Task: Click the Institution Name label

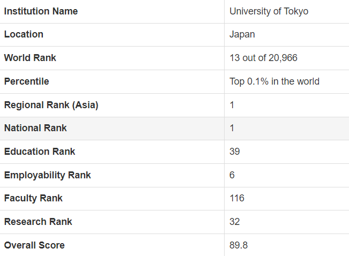Action: (41, 11)
